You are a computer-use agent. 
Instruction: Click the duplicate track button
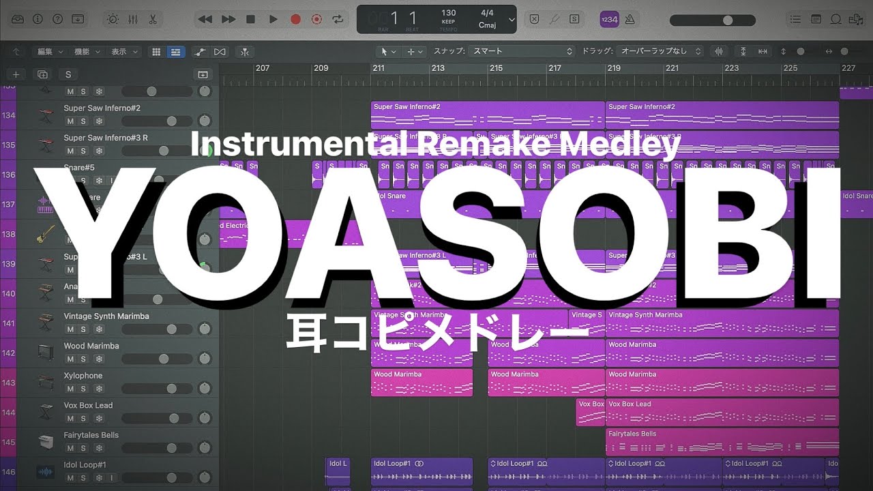point(42,74)
